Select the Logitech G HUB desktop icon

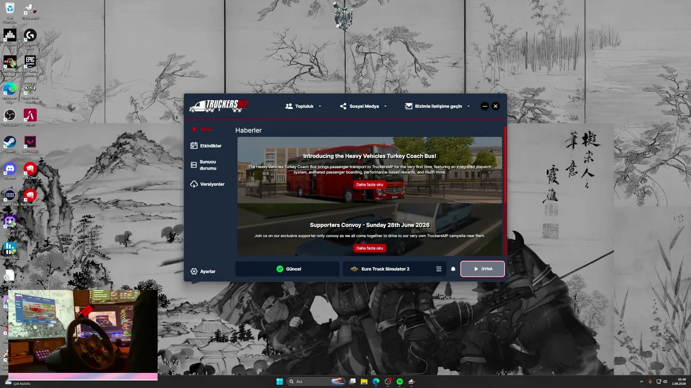tap(30, 39)
